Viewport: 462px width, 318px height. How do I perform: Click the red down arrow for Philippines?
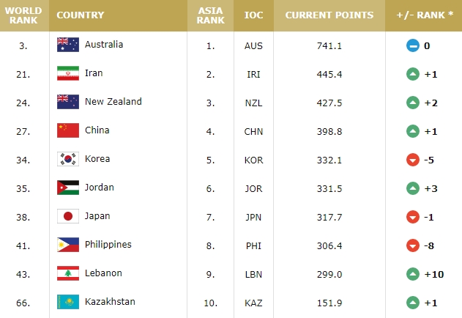(x=413, y=245)
